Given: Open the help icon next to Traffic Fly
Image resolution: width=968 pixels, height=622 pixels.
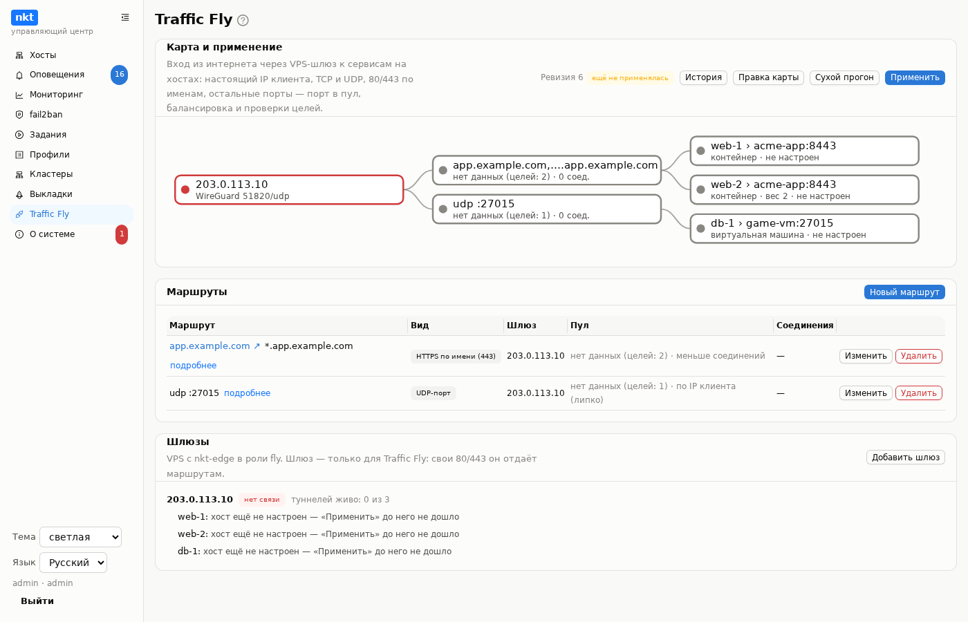Looking at the screenshot, I should point(243,20).
